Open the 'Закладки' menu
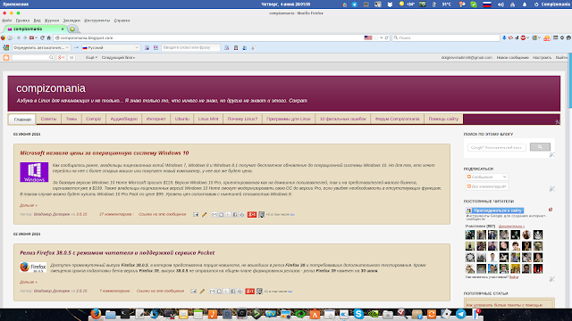Viewport: 572px width, 321px height. 71,21
